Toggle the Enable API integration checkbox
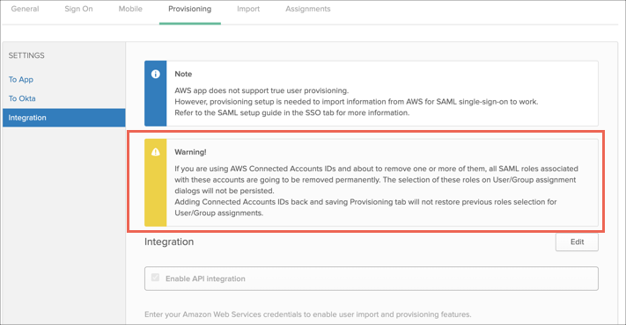The image size is (626, 325). (x=155, y=278)
